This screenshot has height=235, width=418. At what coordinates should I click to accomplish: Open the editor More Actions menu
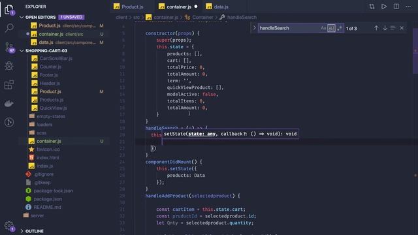point(408,7)
